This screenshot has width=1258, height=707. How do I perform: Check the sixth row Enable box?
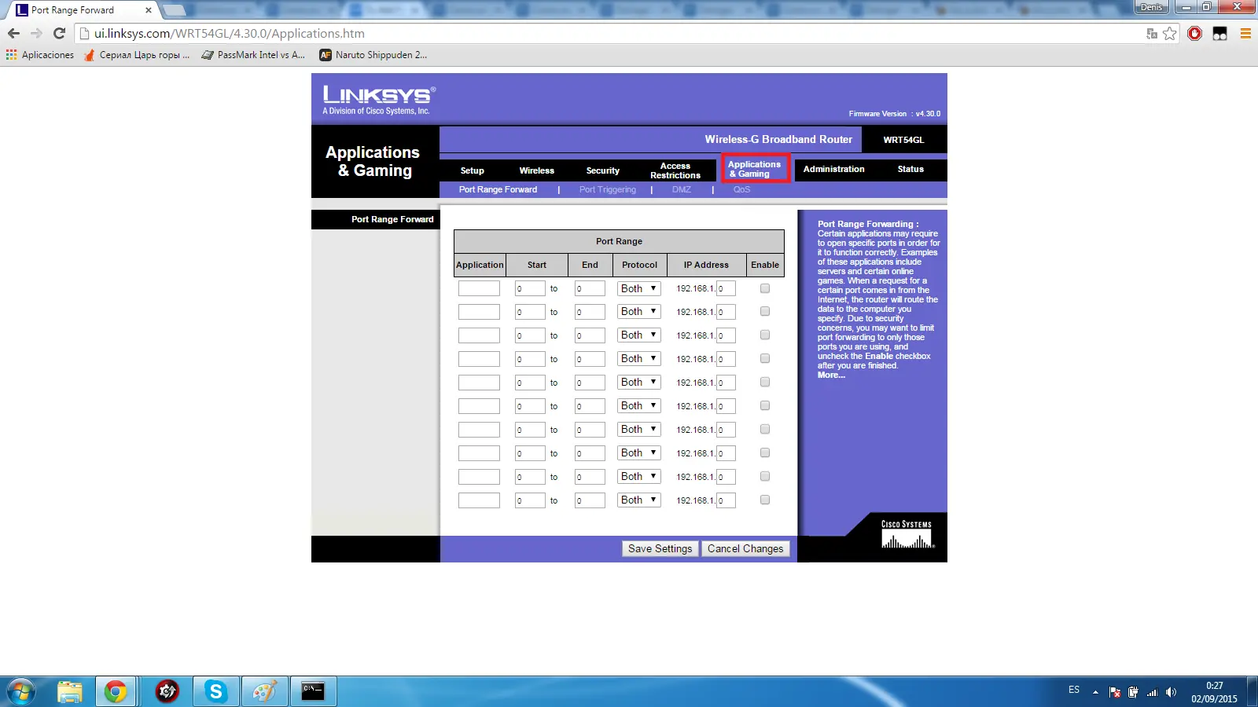pyautogui.click(x=765, y=406)
